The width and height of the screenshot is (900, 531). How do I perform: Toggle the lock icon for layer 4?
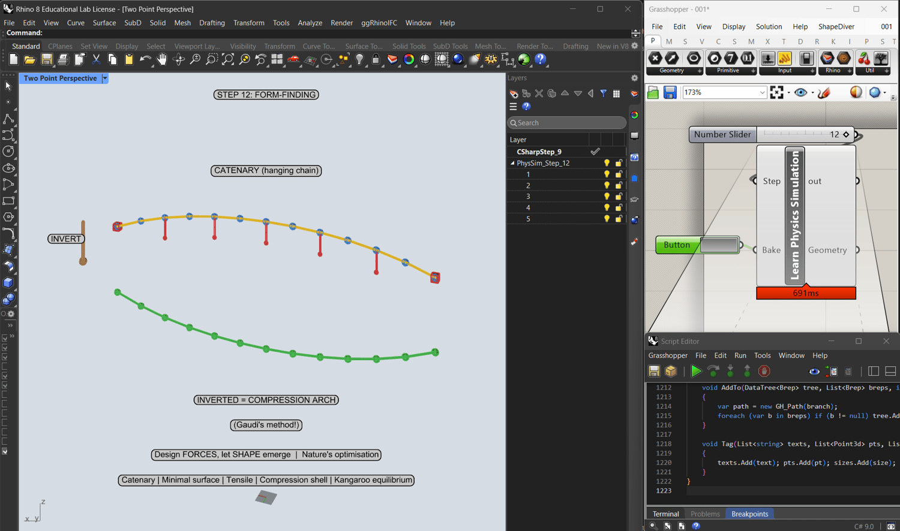[x=619, y=207]
